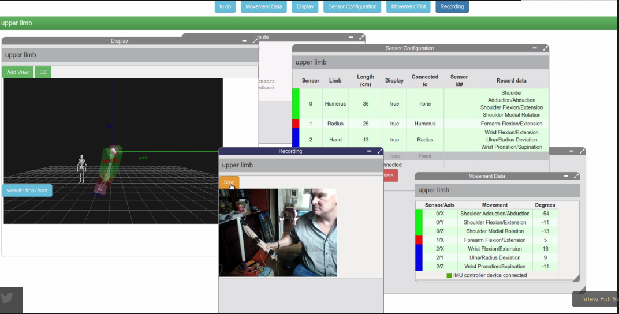Click the blue swatch of sensor 2 Hand row
619x314 pixels.
pos(296,140)
